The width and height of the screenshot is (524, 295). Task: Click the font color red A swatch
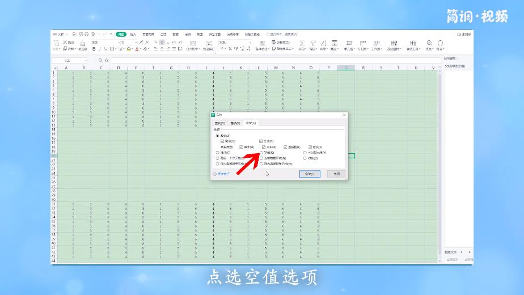click(x=137, y=49)
